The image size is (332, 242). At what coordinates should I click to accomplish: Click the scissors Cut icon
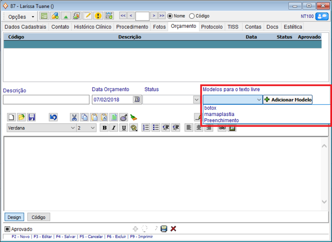[x=74, y=117]
